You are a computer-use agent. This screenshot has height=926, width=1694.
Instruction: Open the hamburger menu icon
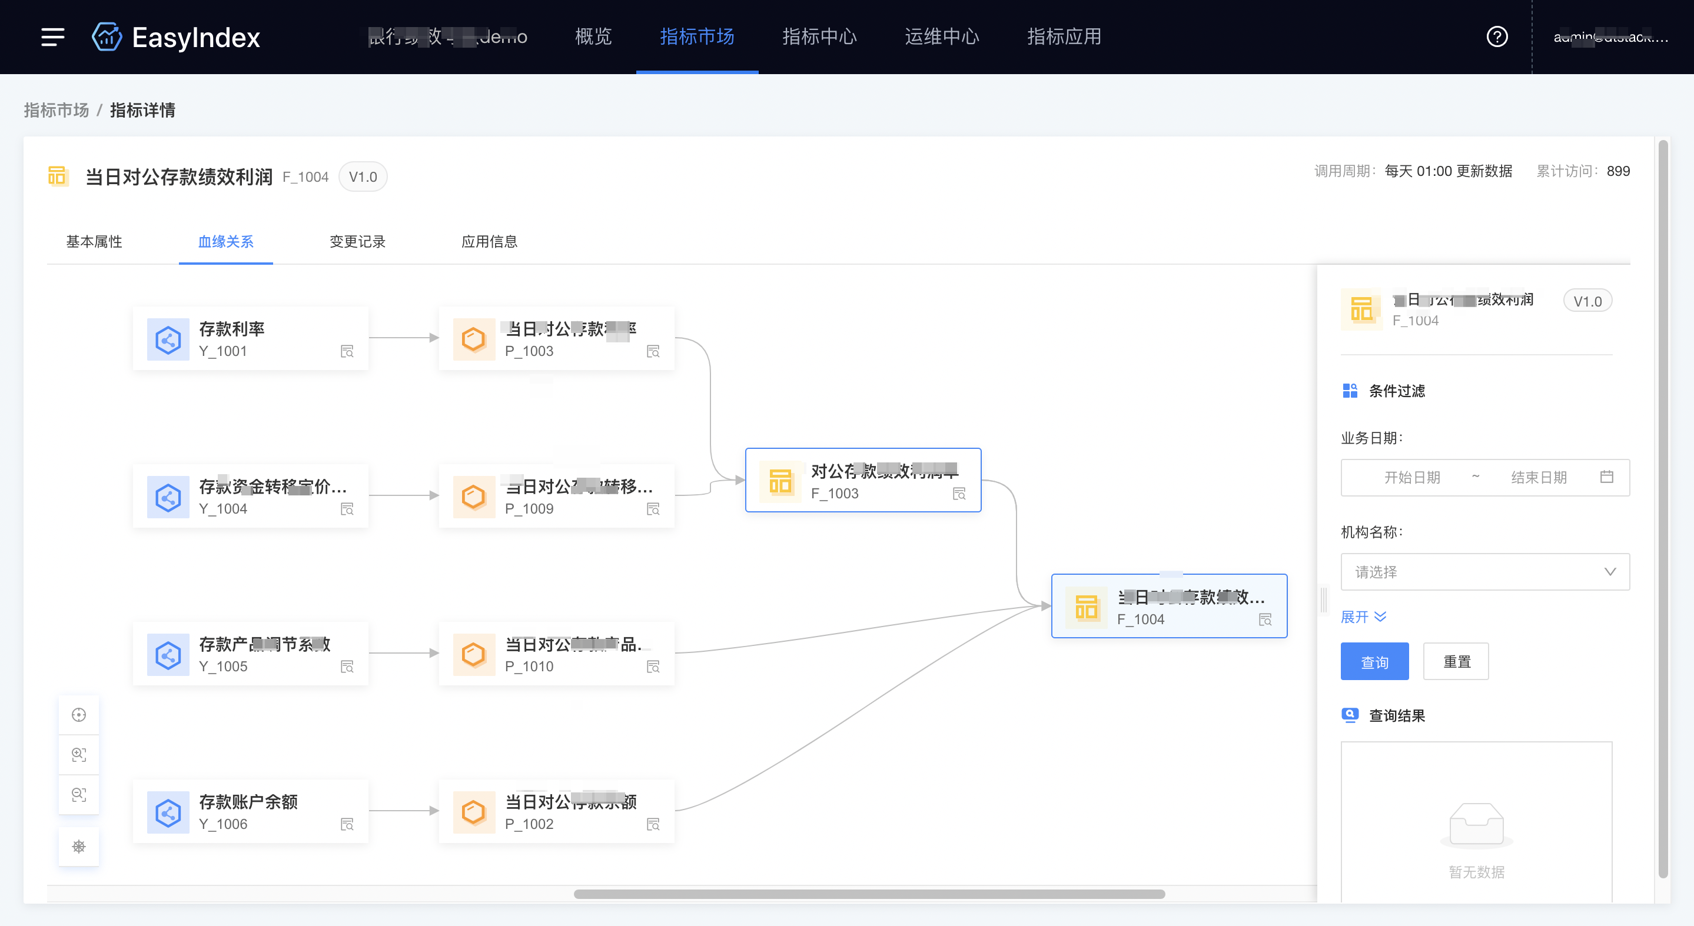[52, 37]
